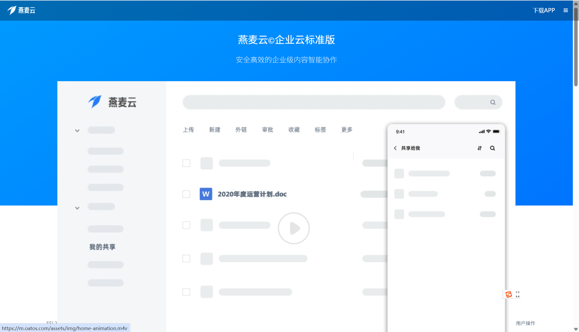Collapse the first sidebar section chevron
This screenshot has height=332, width=579.
click(77, 130)
